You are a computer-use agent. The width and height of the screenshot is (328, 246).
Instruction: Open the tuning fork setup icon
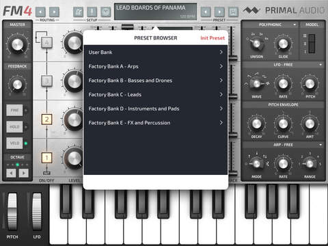[x=92, y=12]
